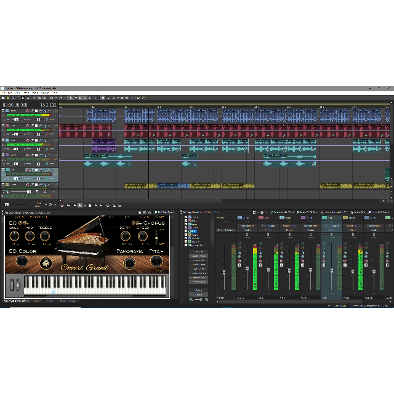
Task: Click the Treble EQ knob
Action: pos(44,236)
